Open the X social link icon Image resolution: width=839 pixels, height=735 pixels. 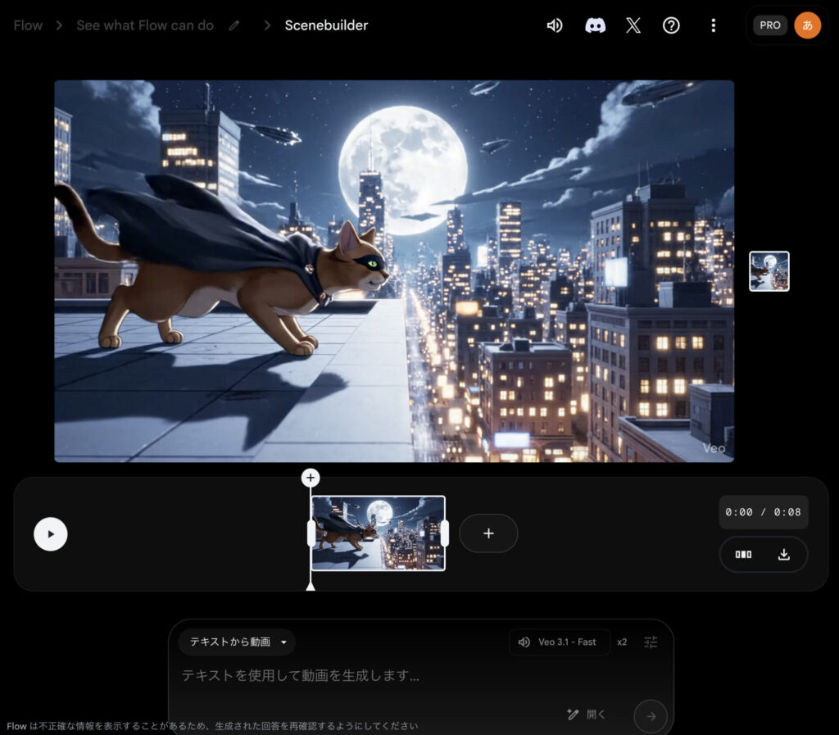click(633, 25)
